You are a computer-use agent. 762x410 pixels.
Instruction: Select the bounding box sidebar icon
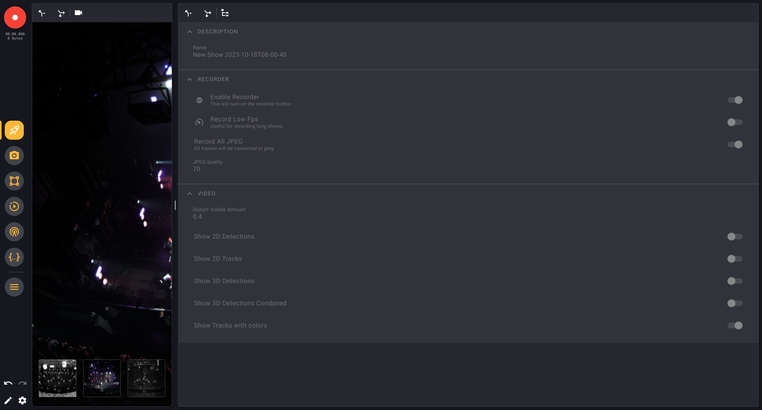point(14,181)
